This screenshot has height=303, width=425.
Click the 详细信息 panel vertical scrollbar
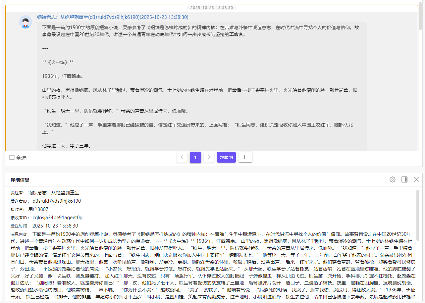click(x=418, y=215)
